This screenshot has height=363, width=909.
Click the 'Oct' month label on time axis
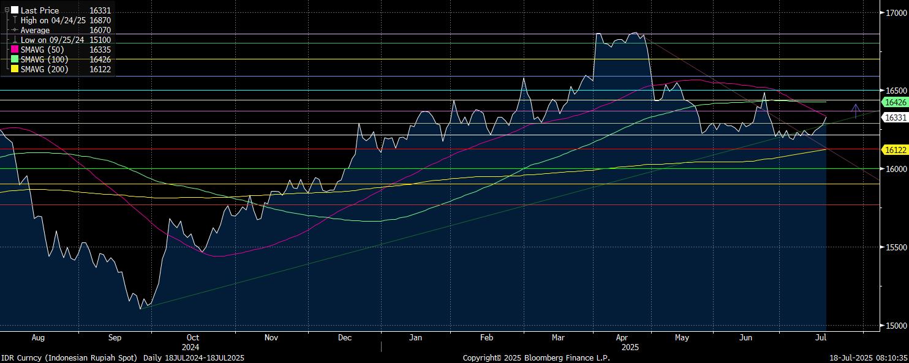pos(192,337)
